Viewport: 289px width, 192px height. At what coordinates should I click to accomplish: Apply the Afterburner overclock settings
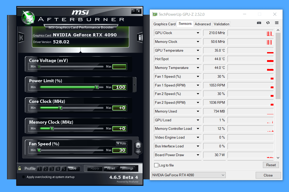pos(95,169)
